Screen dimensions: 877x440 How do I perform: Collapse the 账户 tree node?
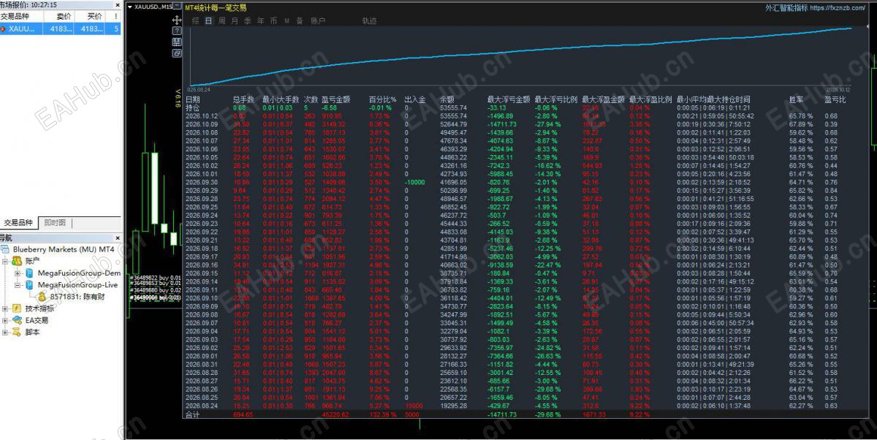coord(6,261)
